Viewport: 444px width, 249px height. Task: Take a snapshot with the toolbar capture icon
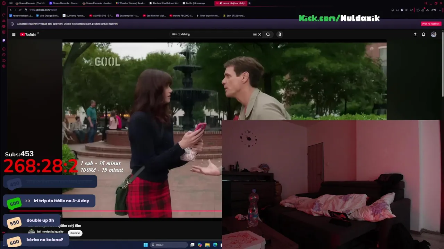(x=397, y=10)
